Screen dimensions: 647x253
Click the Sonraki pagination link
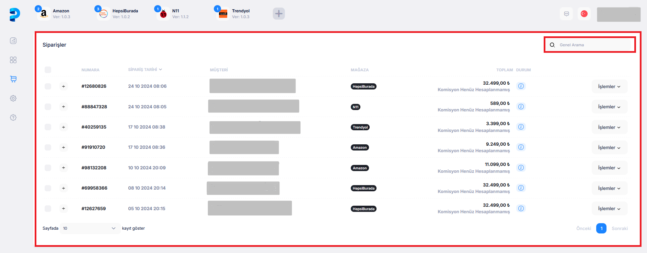[619, 228]
